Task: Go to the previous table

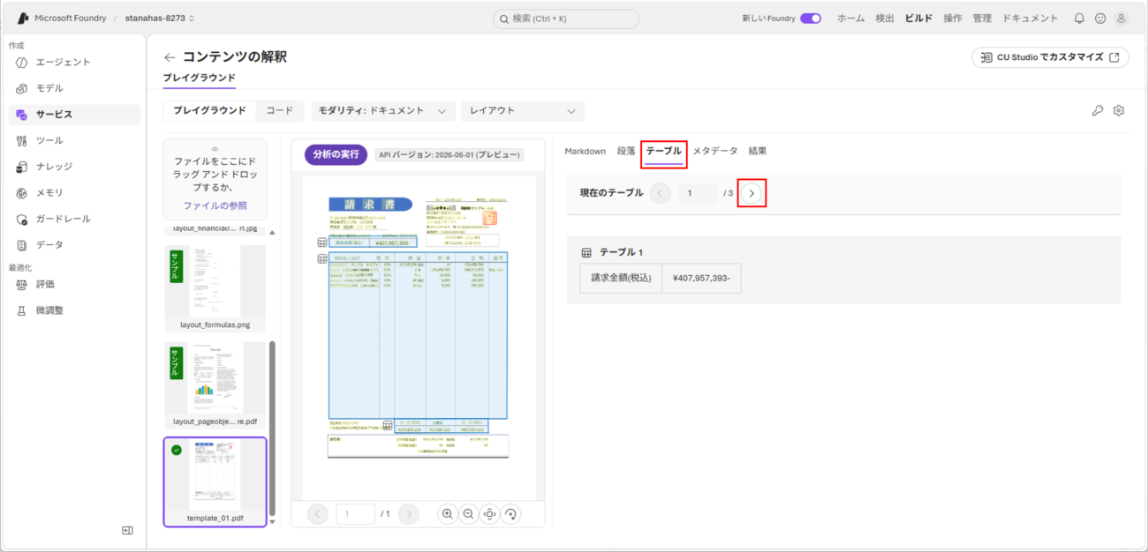Action: [x=661, y=193]
